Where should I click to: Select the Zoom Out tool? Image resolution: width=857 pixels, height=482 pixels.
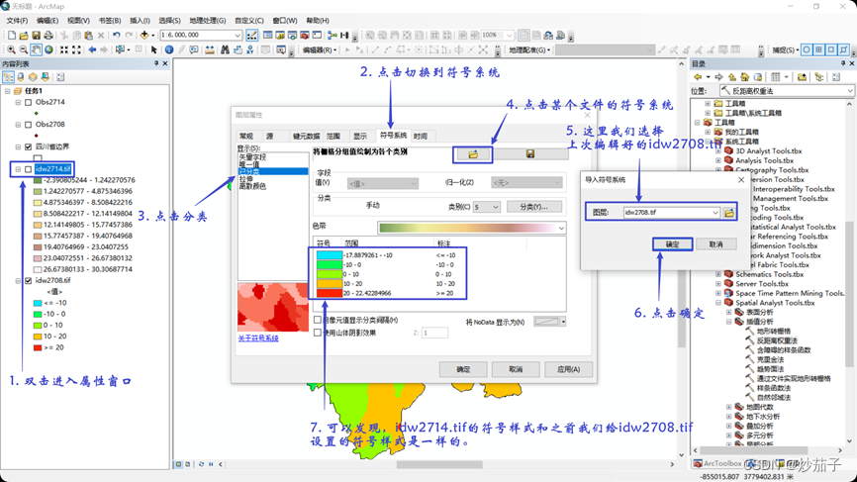pyautogui.click(x=24, y=49)
